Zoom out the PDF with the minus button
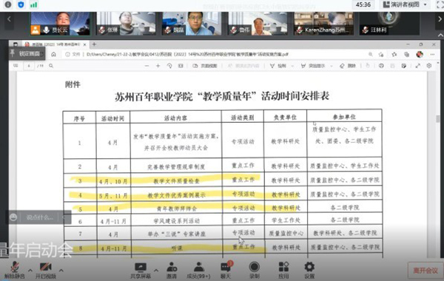The height and width of the screenshot is (281, 444). click(x=147, y=66)
